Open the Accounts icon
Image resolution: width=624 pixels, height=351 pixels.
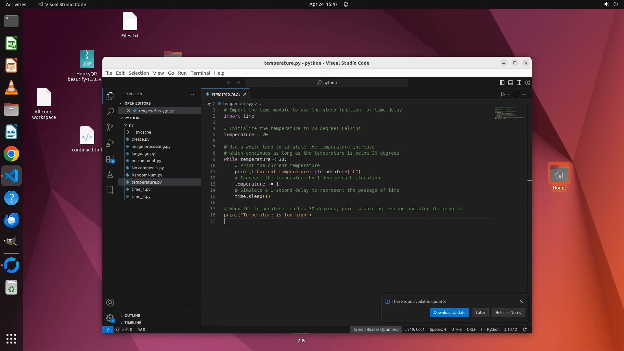(x=110, y=303)
